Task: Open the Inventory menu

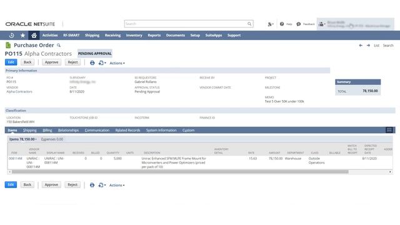Action: pyautogui.click(x=134, y=35)
